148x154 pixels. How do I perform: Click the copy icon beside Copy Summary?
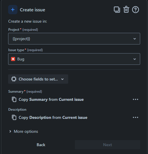click(x=14, y=99)
